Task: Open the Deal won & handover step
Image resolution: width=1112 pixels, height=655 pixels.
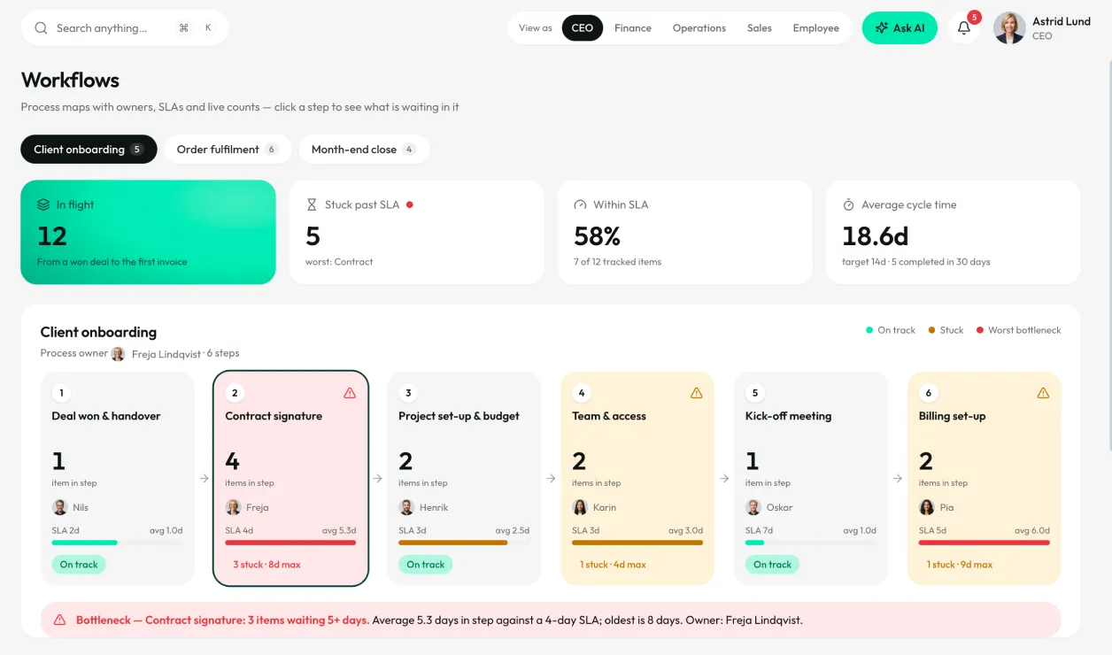Action: pos(118,479)
